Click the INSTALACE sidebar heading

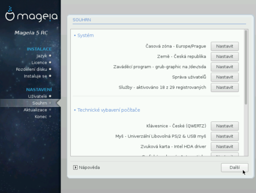[x=39, y=49]
